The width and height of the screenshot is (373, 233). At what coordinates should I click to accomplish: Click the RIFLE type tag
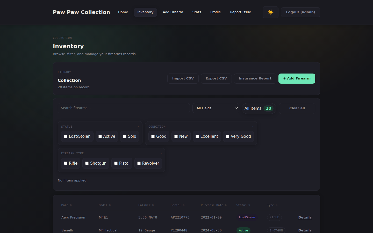pos(274,217)
